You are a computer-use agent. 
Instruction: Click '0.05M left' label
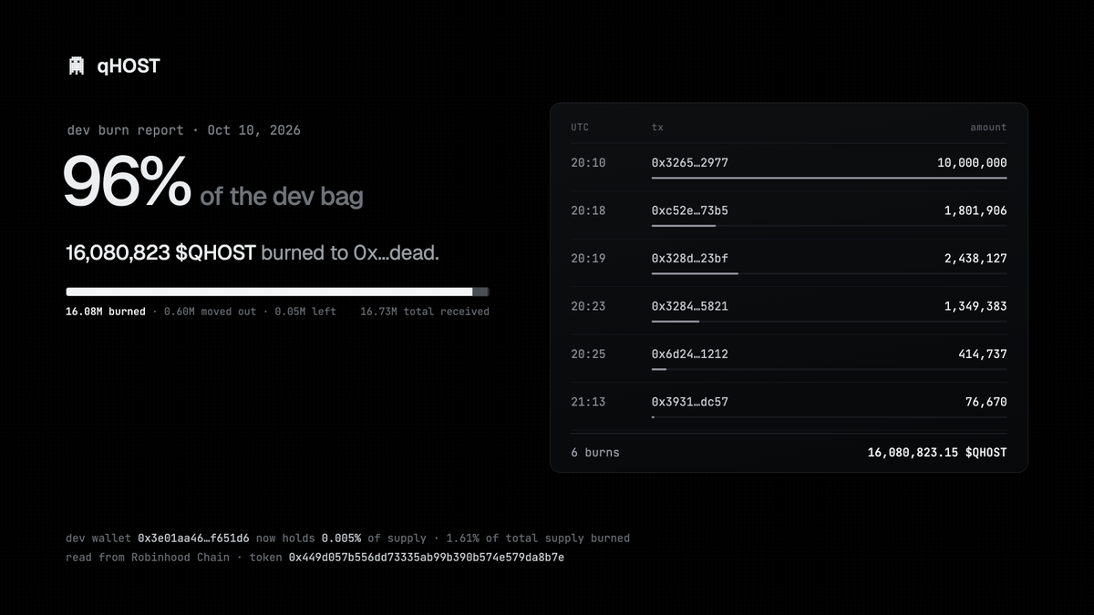(x=306, y=312)
